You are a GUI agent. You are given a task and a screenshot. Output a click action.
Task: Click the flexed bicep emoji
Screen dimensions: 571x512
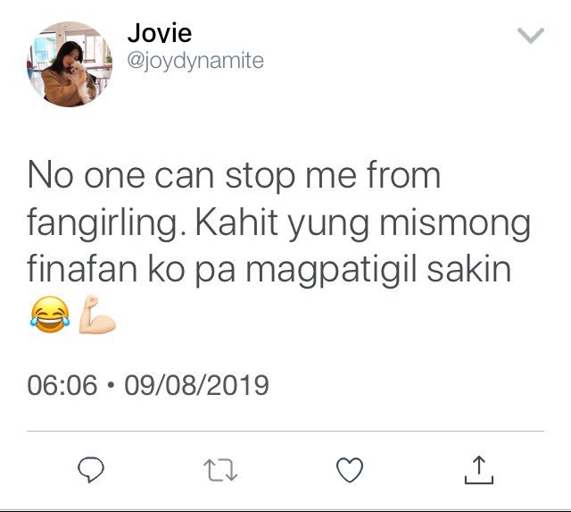click(97, 315)
